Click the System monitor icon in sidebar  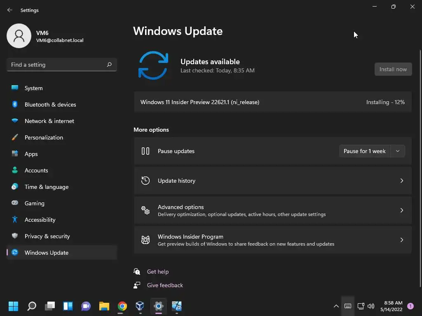tap(15, 88)
